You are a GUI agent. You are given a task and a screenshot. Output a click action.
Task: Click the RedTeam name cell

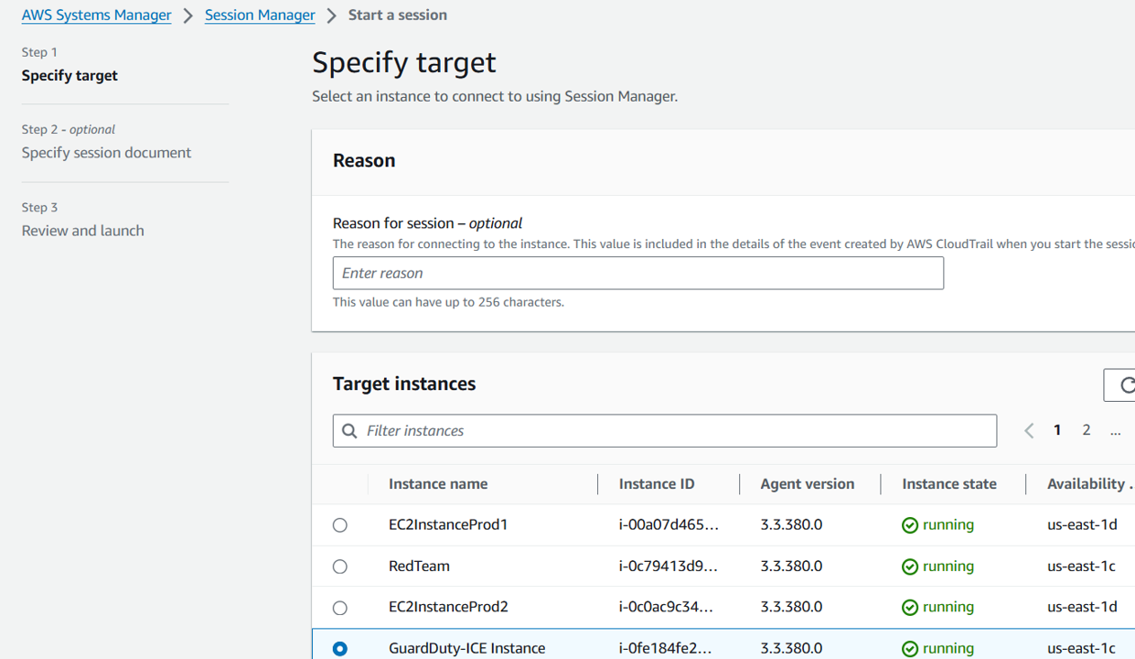(x=419, y=566)
